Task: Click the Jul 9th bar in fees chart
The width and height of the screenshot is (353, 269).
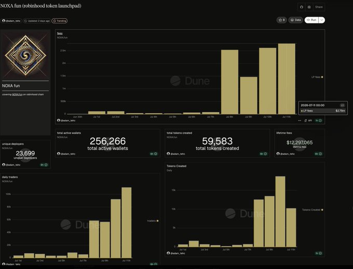Action: 249,95
